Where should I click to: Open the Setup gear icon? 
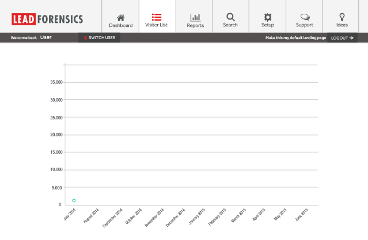(267, 17)
